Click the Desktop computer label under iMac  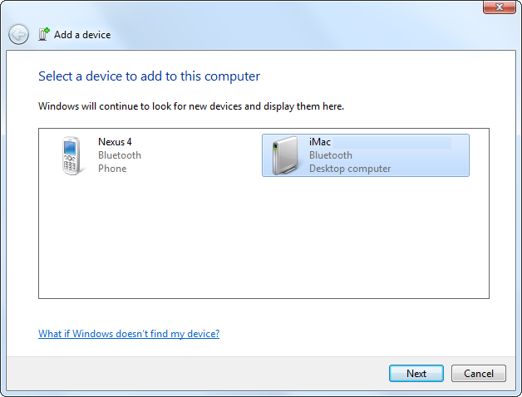tap(350, 169)
